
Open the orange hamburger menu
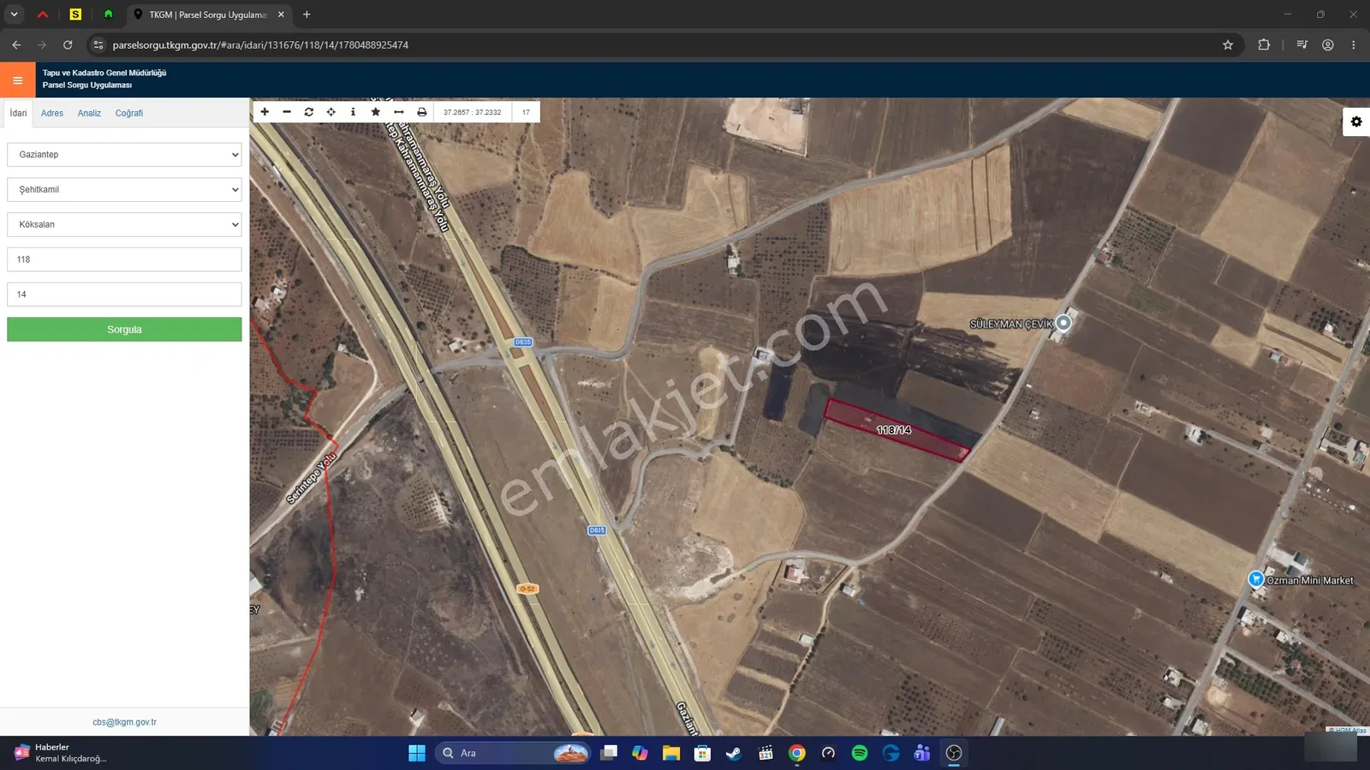click(18, 80)
